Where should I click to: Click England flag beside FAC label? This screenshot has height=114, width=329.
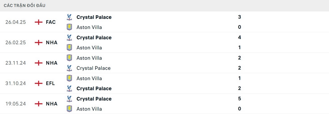point(39,22)
